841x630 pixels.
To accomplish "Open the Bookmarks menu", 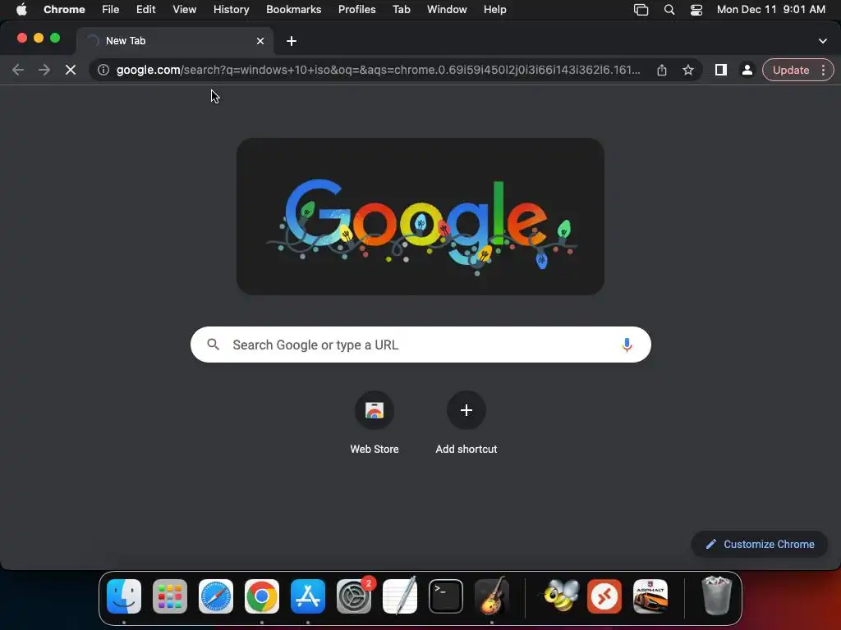I will pyautogui.click(x=294, y=10).
